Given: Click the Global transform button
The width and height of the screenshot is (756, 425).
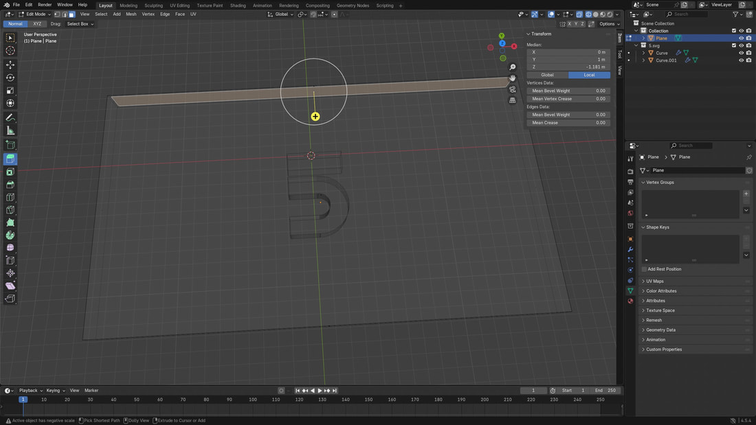Looking at the screenshot, I should (x=547, y=75).
